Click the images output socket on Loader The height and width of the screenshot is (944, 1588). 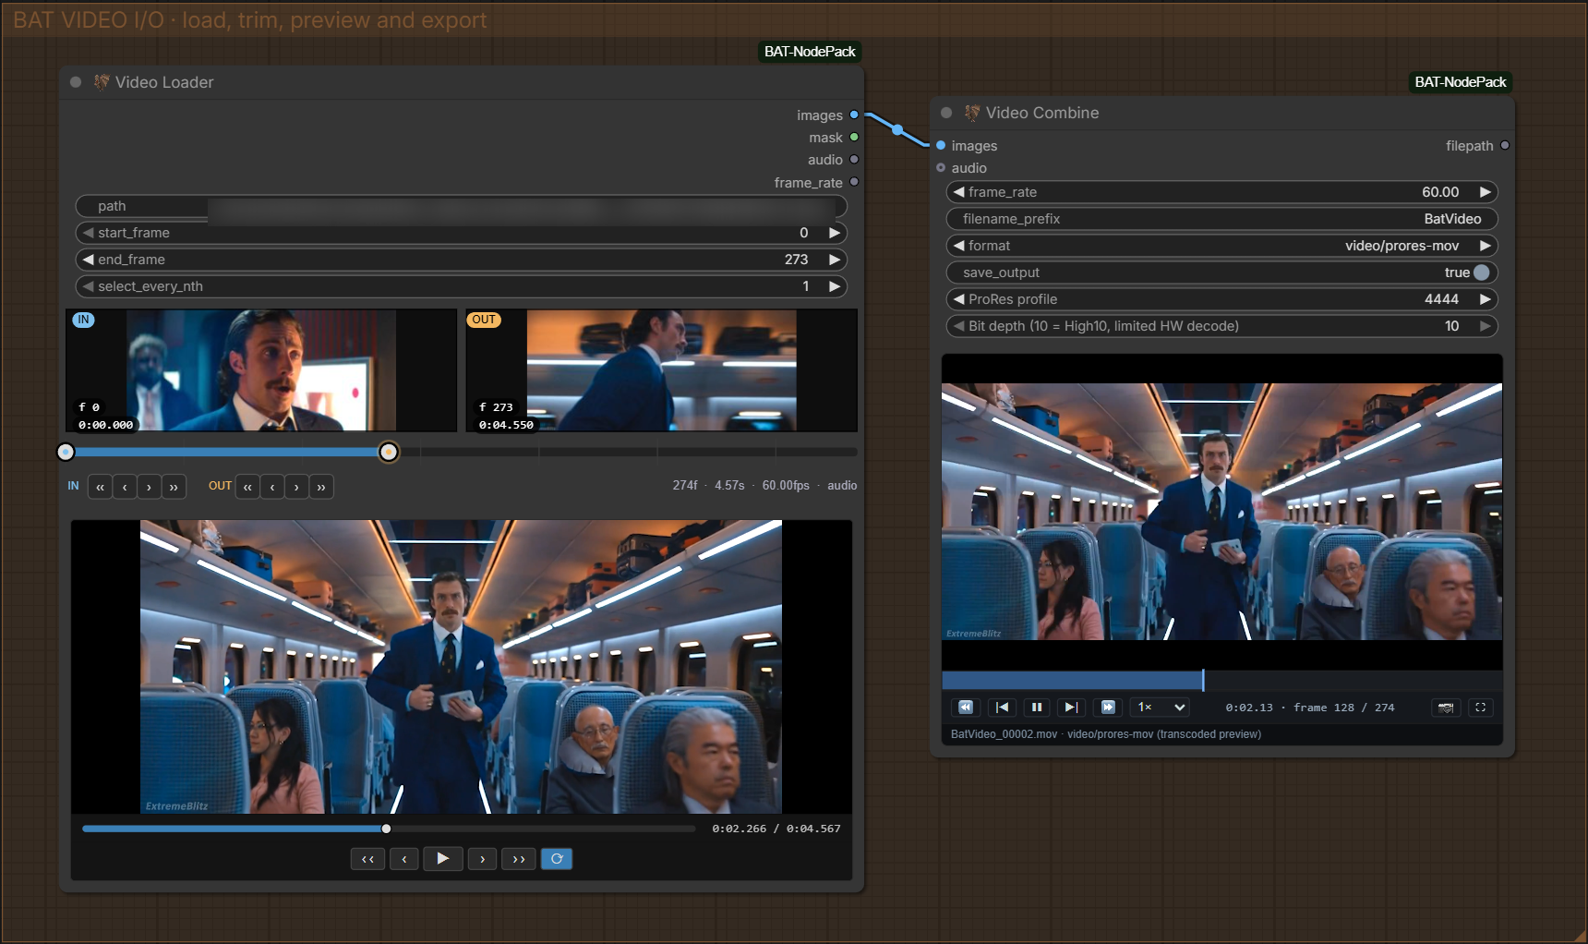[x=854, y=115]
